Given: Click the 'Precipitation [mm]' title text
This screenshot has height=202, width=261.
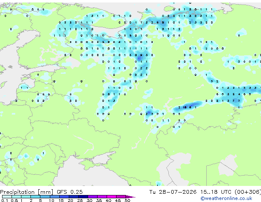Looking at the screenshot, I should [27, 192].
